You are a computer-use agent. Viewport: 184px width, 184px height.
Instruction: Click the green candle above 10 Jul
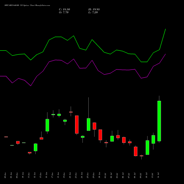[148, 148]
